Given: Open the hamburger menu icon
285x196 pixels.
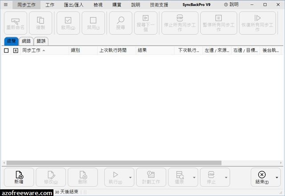Looking at the screenshot, I should pos(6,4).
